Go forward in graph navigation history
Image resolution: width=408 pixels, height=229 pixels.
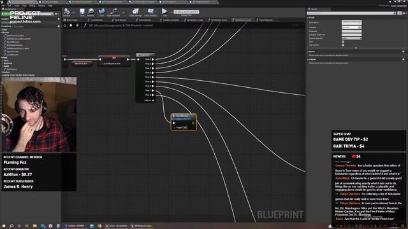[77, 25]
